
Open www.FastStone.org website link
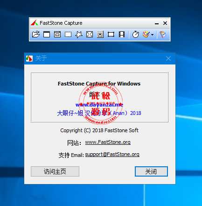(108, 142)
